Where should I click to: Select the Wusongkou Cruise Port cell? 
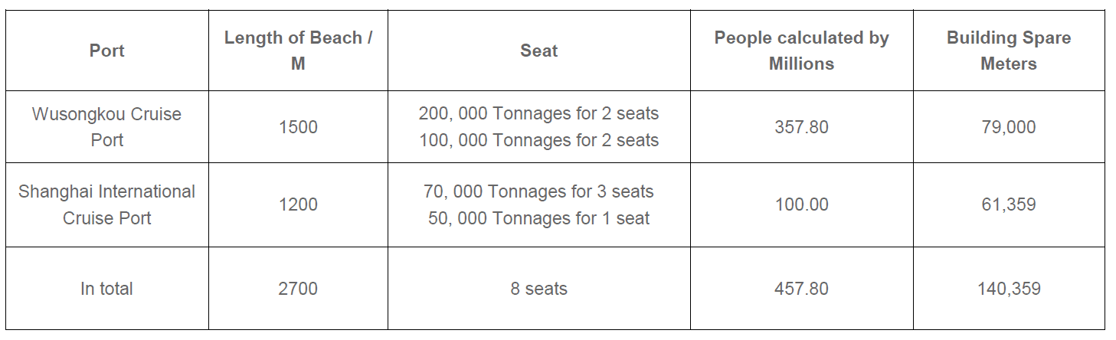coord(106,127)
